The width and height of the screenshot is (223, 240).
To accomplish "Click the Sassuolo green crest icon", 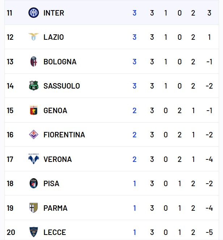I will coord(34,86).
